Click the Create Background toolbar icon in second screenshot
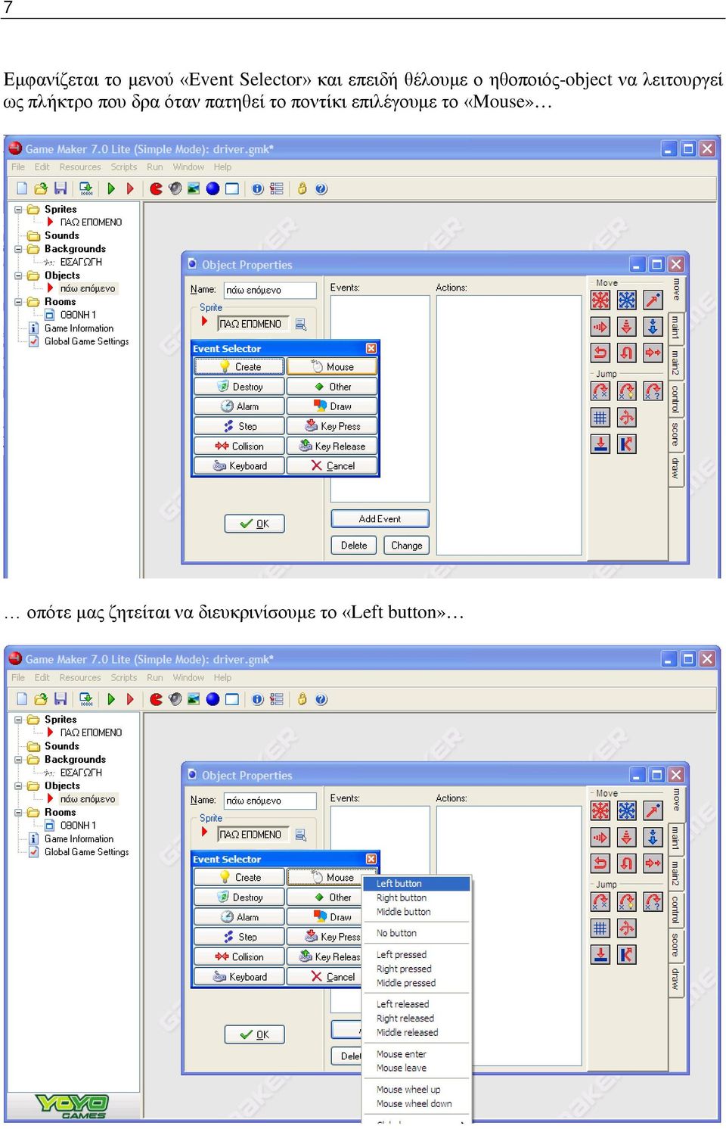The width and height of the screenshot is (726, 1129). [194, 699]
